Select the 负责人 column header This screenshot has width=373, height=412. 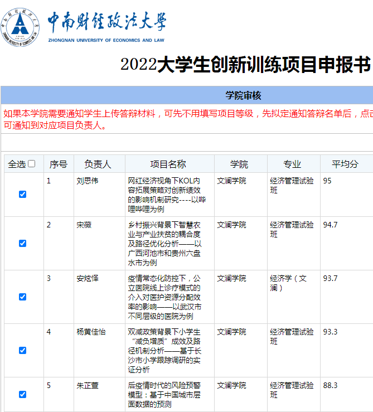tap(98, 164)
